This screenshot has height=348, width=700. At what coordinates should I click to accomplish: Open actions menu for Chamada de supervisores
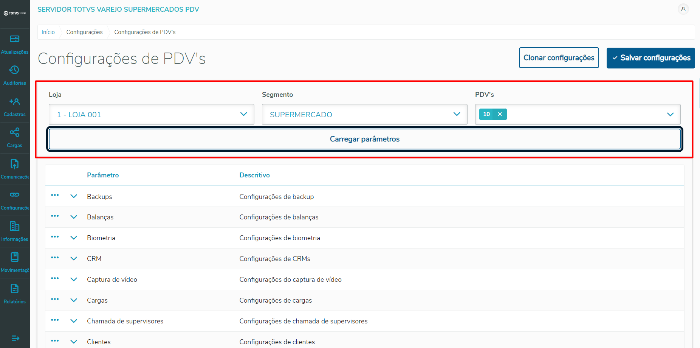(55, 320)
